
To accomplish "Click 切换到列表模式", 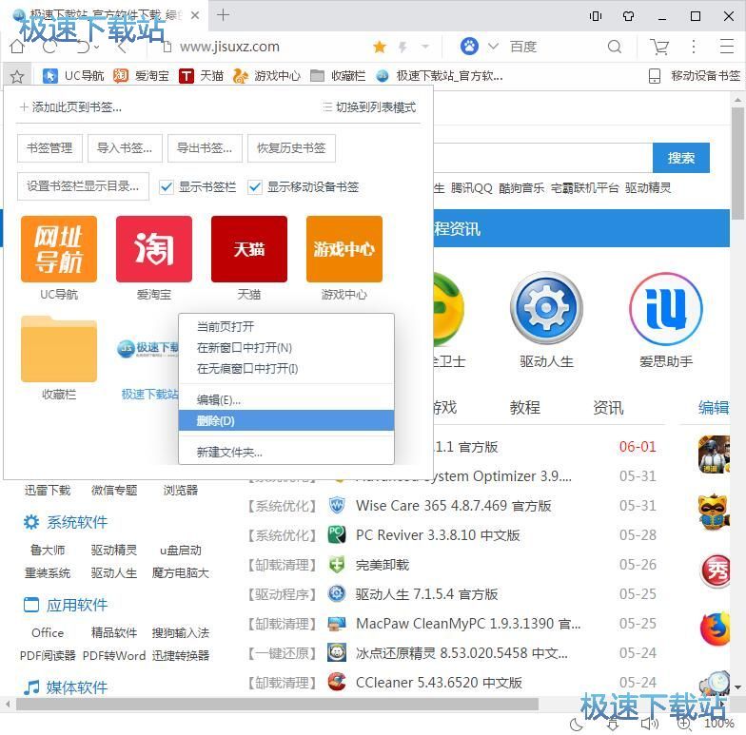I will (x=369, y=107).
